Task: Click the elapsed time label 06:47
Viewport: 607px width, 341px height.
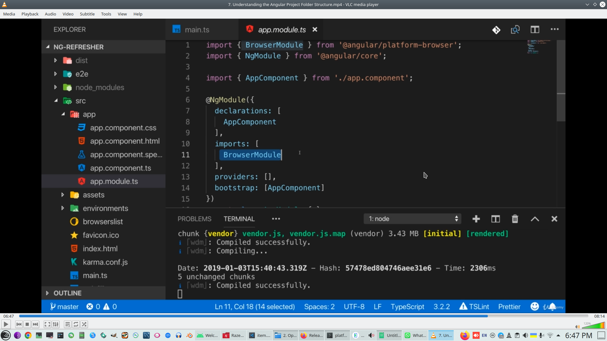Action: 9,316
